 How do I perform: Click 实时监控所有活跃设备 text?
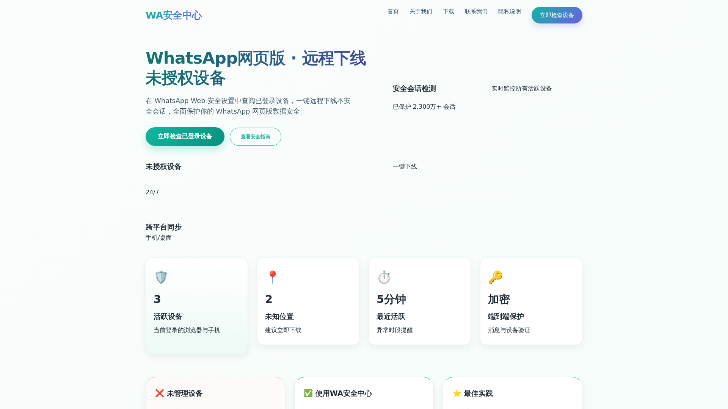point(522,89)
